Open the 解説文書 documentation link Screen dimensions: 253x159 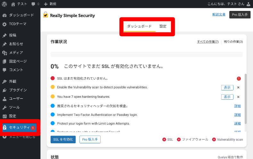tap(219, 15)
